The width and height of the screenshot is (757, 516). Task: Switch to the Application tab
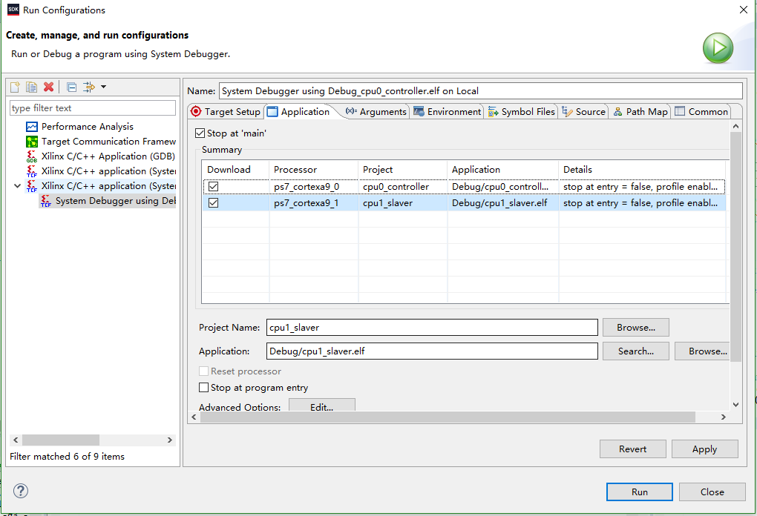(299, 111)
